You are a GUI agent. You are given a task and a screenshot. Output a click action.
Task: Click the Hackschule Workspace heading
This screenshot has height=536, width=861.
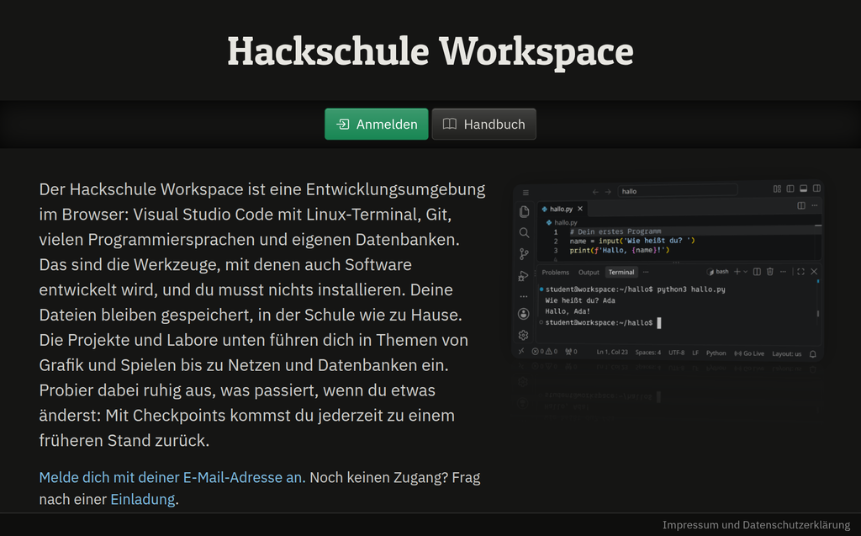(430, 51)
